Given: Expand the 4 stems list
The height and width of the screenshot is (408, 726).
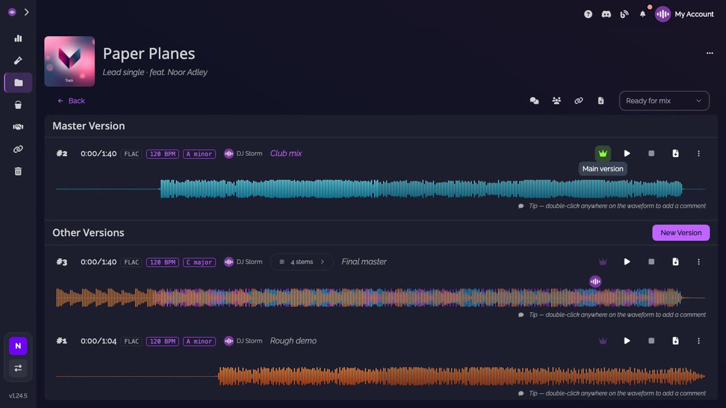Looking at the screenshot, I should [302, 262].
